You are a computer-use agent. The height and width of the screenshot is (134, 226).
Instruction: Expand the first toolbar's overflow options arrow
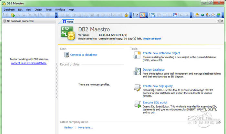click(56, 15)
